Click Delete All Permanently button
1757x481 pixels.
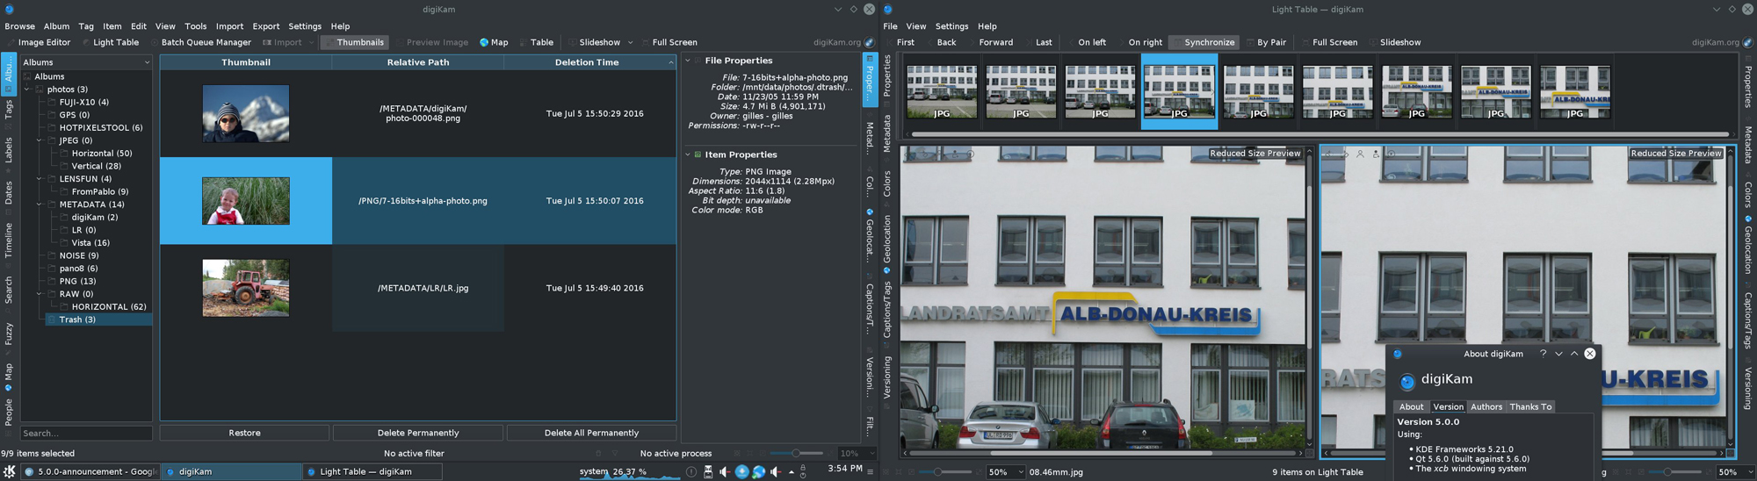pyautogui.click(x=591, y=433)
